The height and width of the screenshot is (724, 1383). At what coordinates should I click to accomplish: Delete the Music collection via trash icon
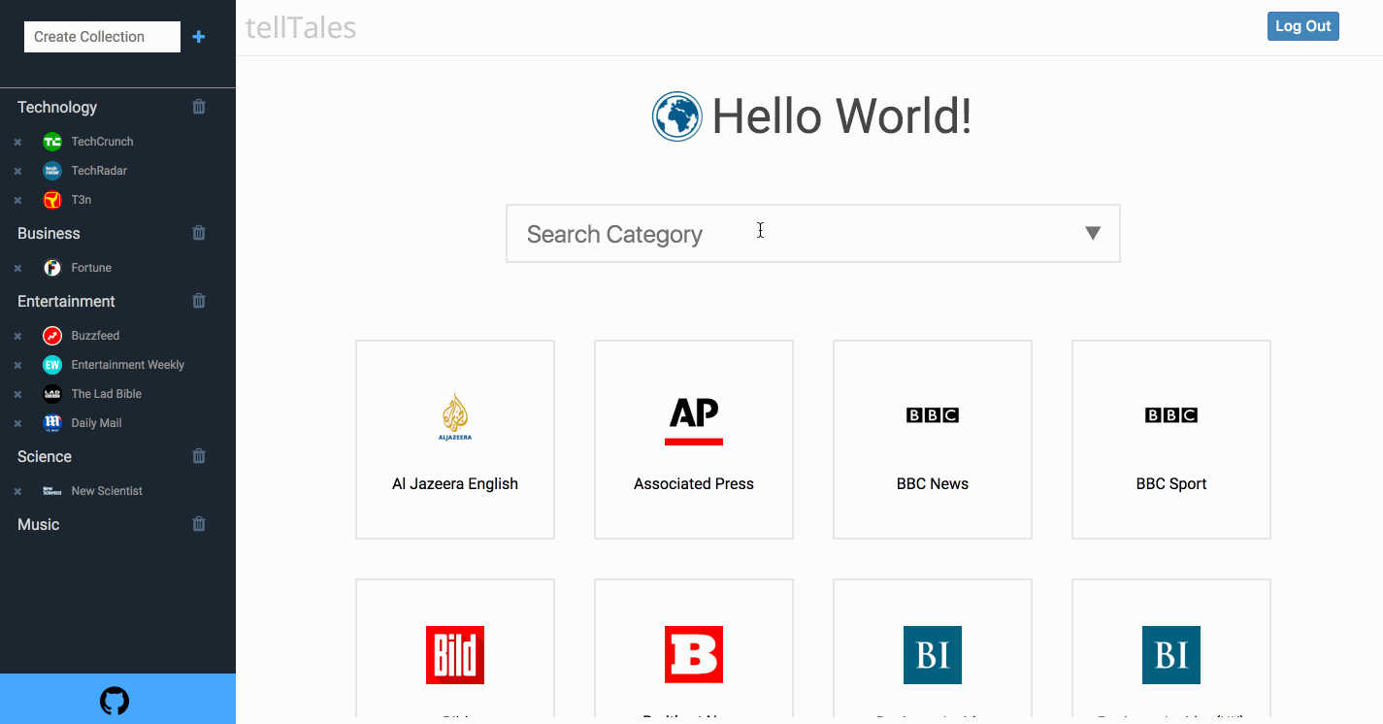click(199, 524)
